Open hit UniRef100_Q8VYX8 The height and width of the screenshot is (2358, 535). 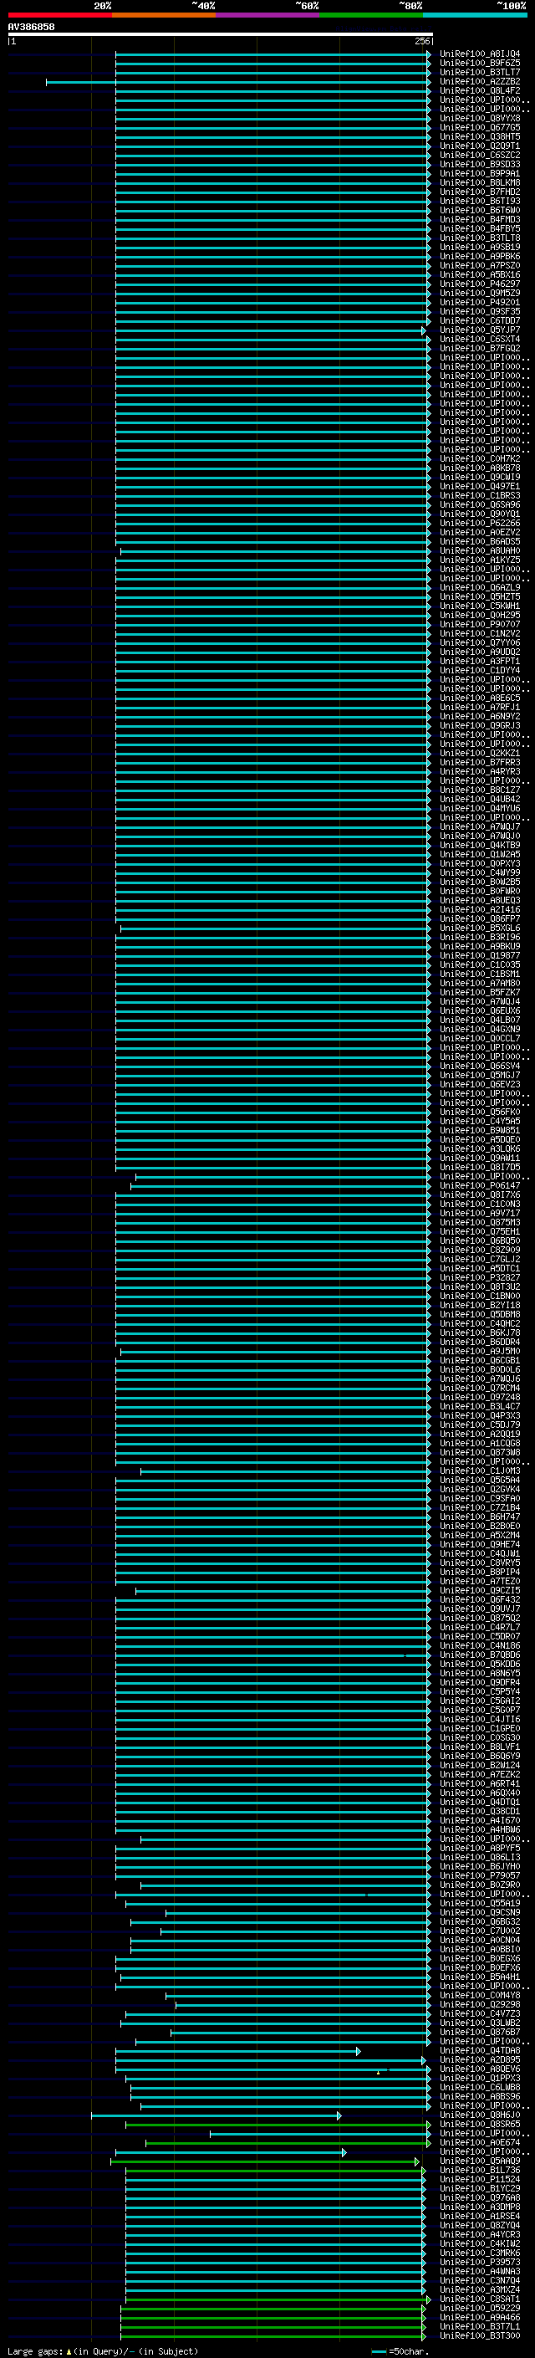(x=479, y=118)
